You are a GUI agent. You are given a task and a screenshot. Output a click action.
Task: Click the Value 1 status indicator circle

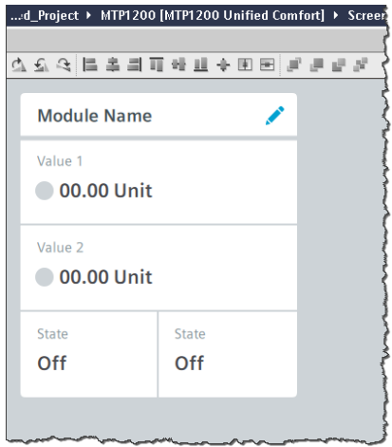pyautogui.click(x=45, y=191)
